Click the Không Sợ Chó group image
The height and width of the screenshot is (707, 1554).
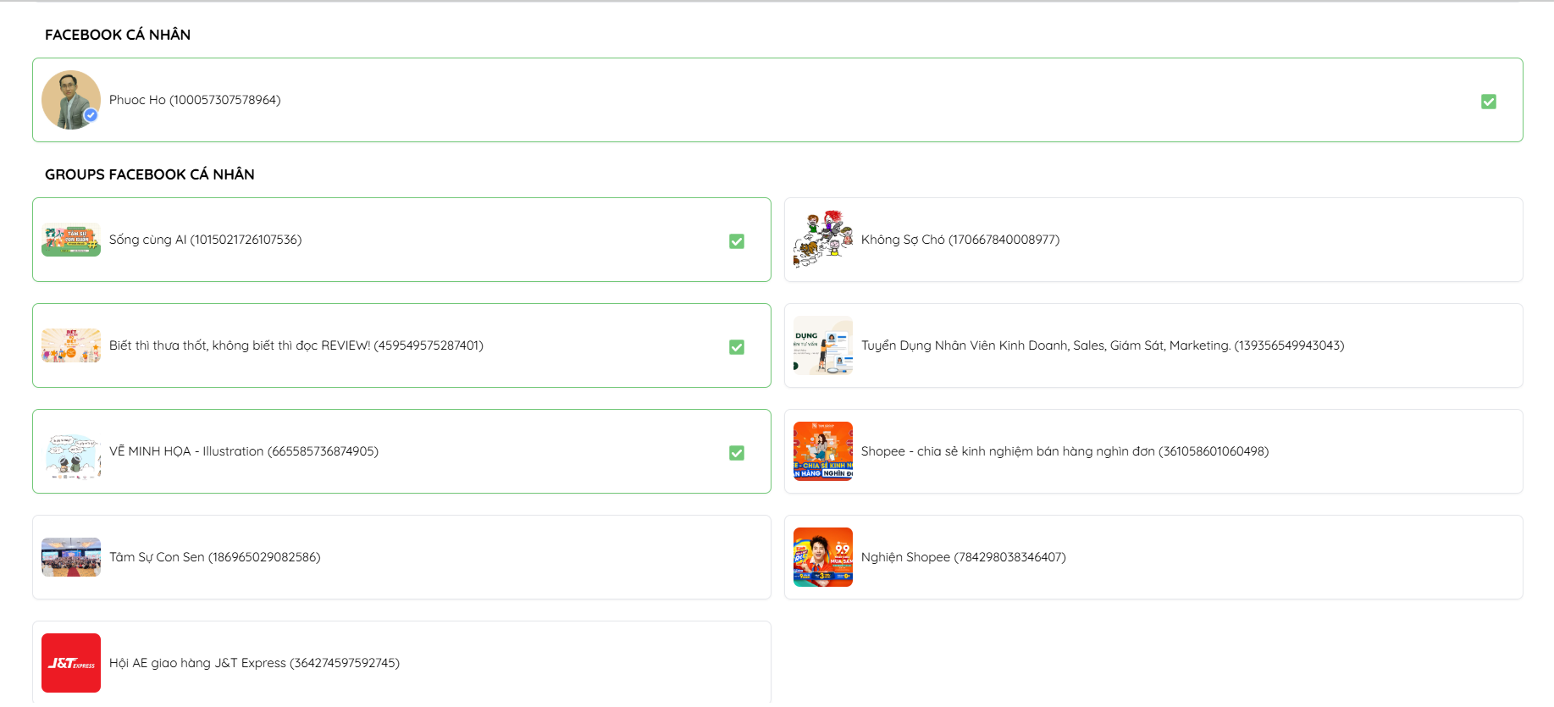pos(823,240)
